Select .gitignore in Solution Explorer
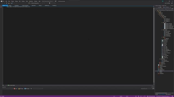Viewport: 174px width, 97px height. (x=161, y=65)
